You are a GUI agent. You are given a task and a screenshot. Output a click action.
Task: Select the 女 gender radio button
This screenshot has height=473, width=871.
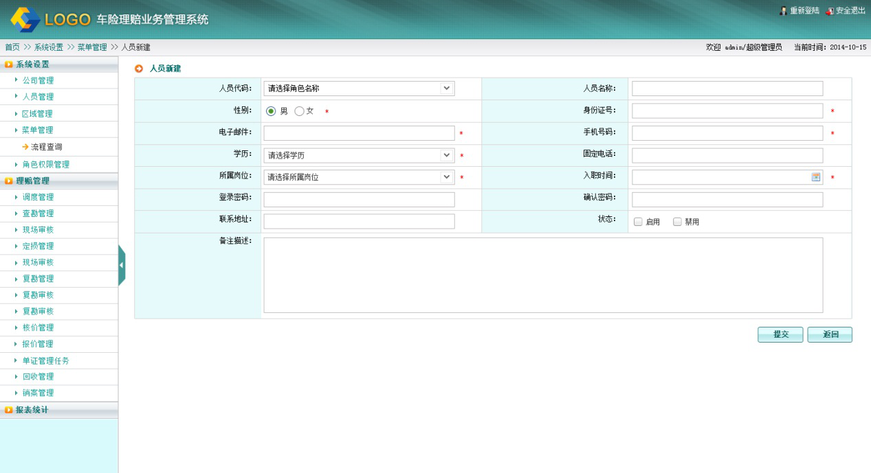pyautogui.click(x=299, y=111)
